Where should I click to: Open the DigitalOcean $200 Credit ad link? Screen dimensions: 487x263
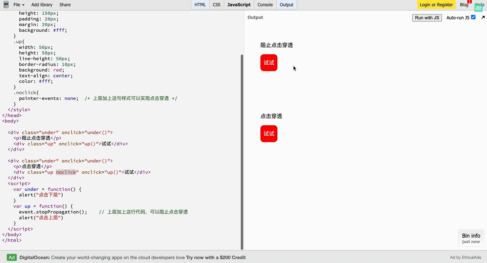[x=132, y=258]
